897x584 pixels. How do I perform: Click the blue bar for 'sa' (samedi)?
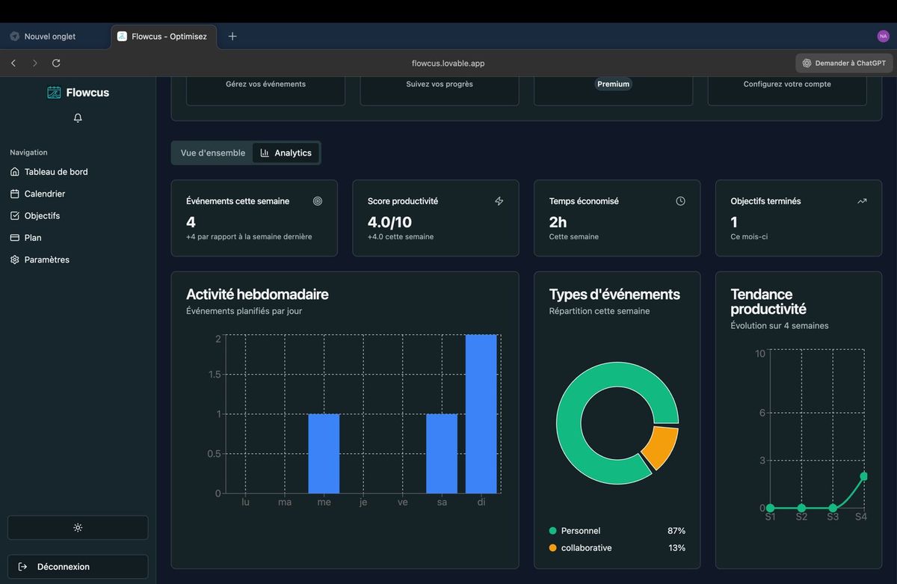coord(442,453)
